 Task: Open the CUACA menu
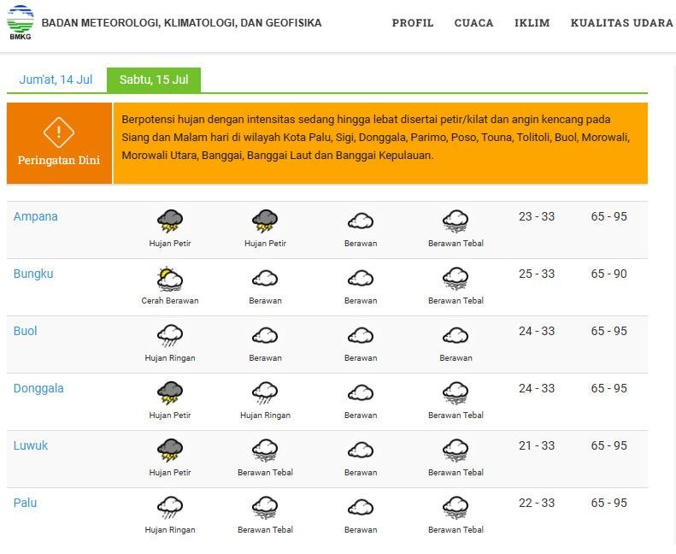(473, 23)
